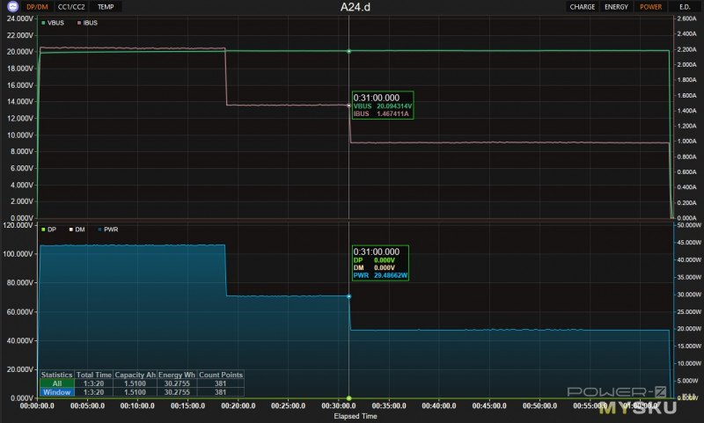Viewport: 704px width, 423px height.
Task: Click the E.D. button
Action: (x=685, y=6)
